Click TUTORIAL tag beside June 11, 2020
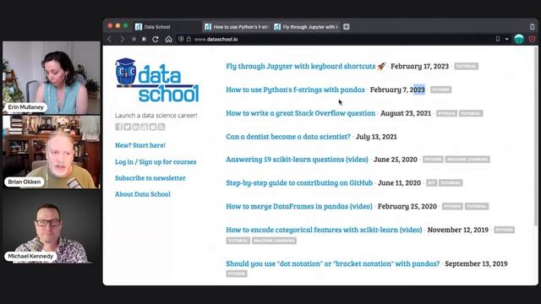The width and height of the screenshot is (541, 304). point(451,182)
